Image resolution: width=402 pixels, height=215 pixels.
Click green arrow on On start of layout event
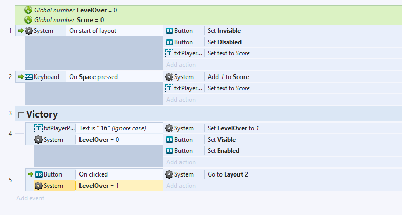pos(21,31)
